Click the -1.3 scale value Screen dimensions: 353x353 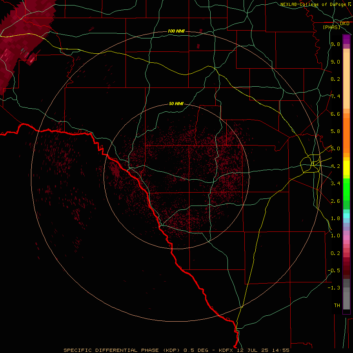pos(334,288)
